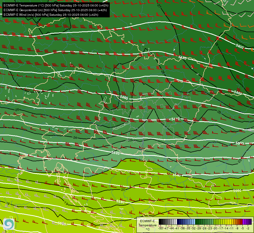The height and width of the screenshot is (233, 254).
Task: Click the 5420 geopotential contour label
Action: [182, 57]
